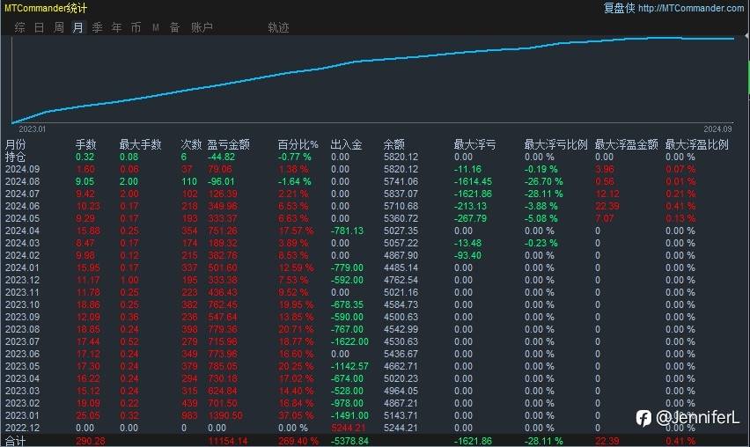The height and width of the screenshot is (447, 750).
Task: Switch to the 季 quarterly tab
Action: (x=97, y=28)
